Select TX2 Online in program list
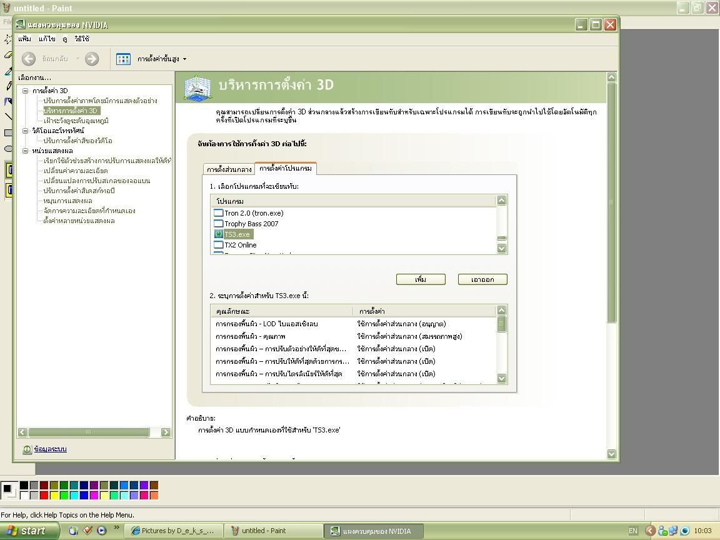 pos(240,245)
